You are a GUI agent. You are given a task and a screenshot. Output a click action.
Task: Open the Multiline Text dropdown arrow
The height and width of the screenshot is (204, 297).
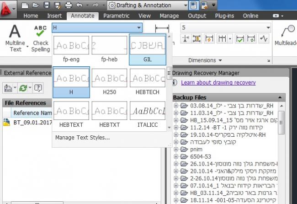[x=27, y=47]
